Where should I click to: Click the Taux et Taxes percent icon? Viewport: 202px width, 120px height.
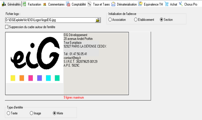pyautogui.click(x=90, y=4)
